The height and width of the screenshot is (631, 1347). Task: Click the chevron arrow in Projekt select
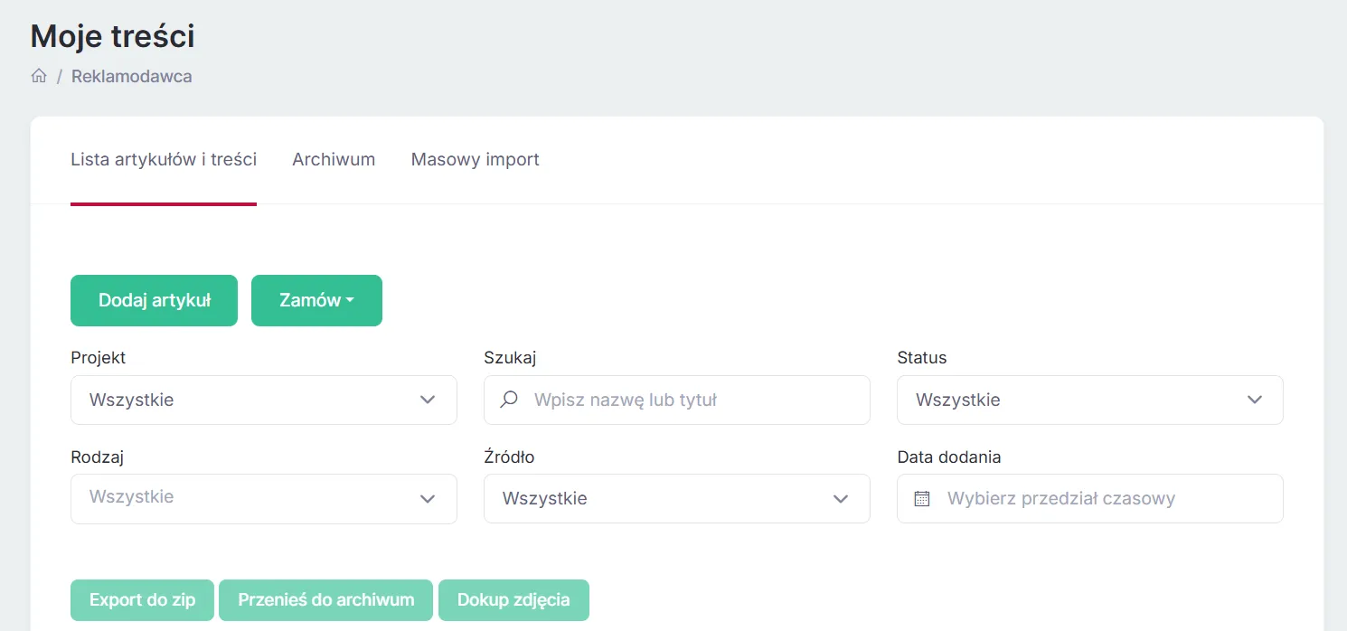(428, 400)
